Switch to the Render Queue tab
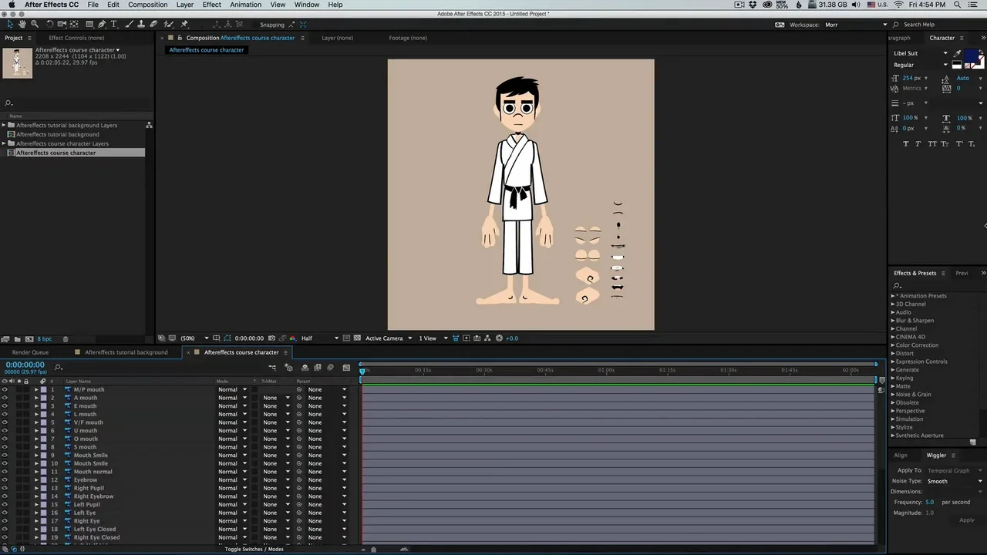Viewport: 987px width, 555px height. [x=30, y=352]
